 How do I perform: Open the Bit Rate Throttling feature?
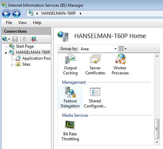pyautogui.click(x=70, y=131)
